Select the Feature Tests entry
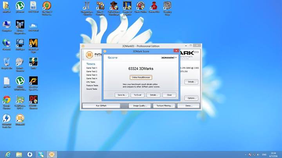 [92, 85]
